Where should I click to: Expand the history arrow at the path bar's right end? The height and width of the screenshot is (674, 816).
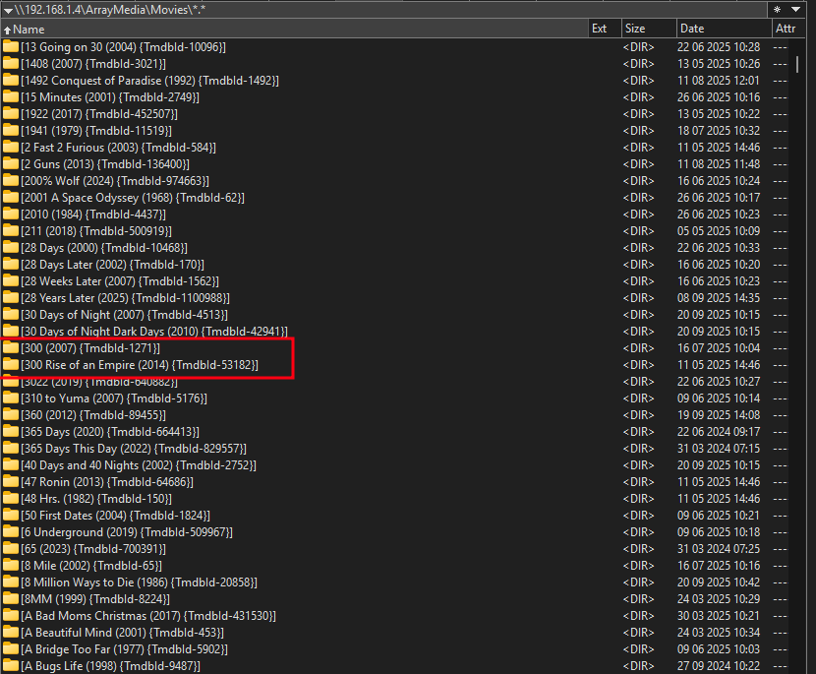795,10
